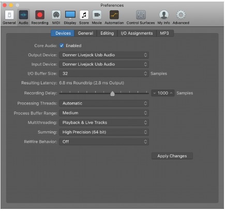Switch to the I/O Assignments tab

pos(137,33)
